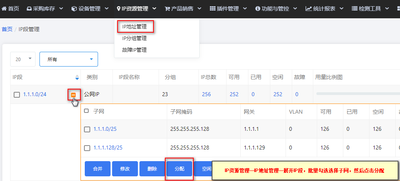
Task: Click the blue 分配 button
Action: click(x=179, y=169)
